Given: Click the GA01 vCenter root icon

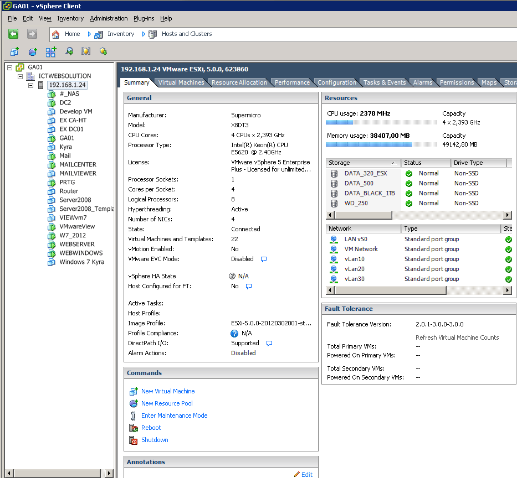Looking at the screenshot, I should point(20,67).
